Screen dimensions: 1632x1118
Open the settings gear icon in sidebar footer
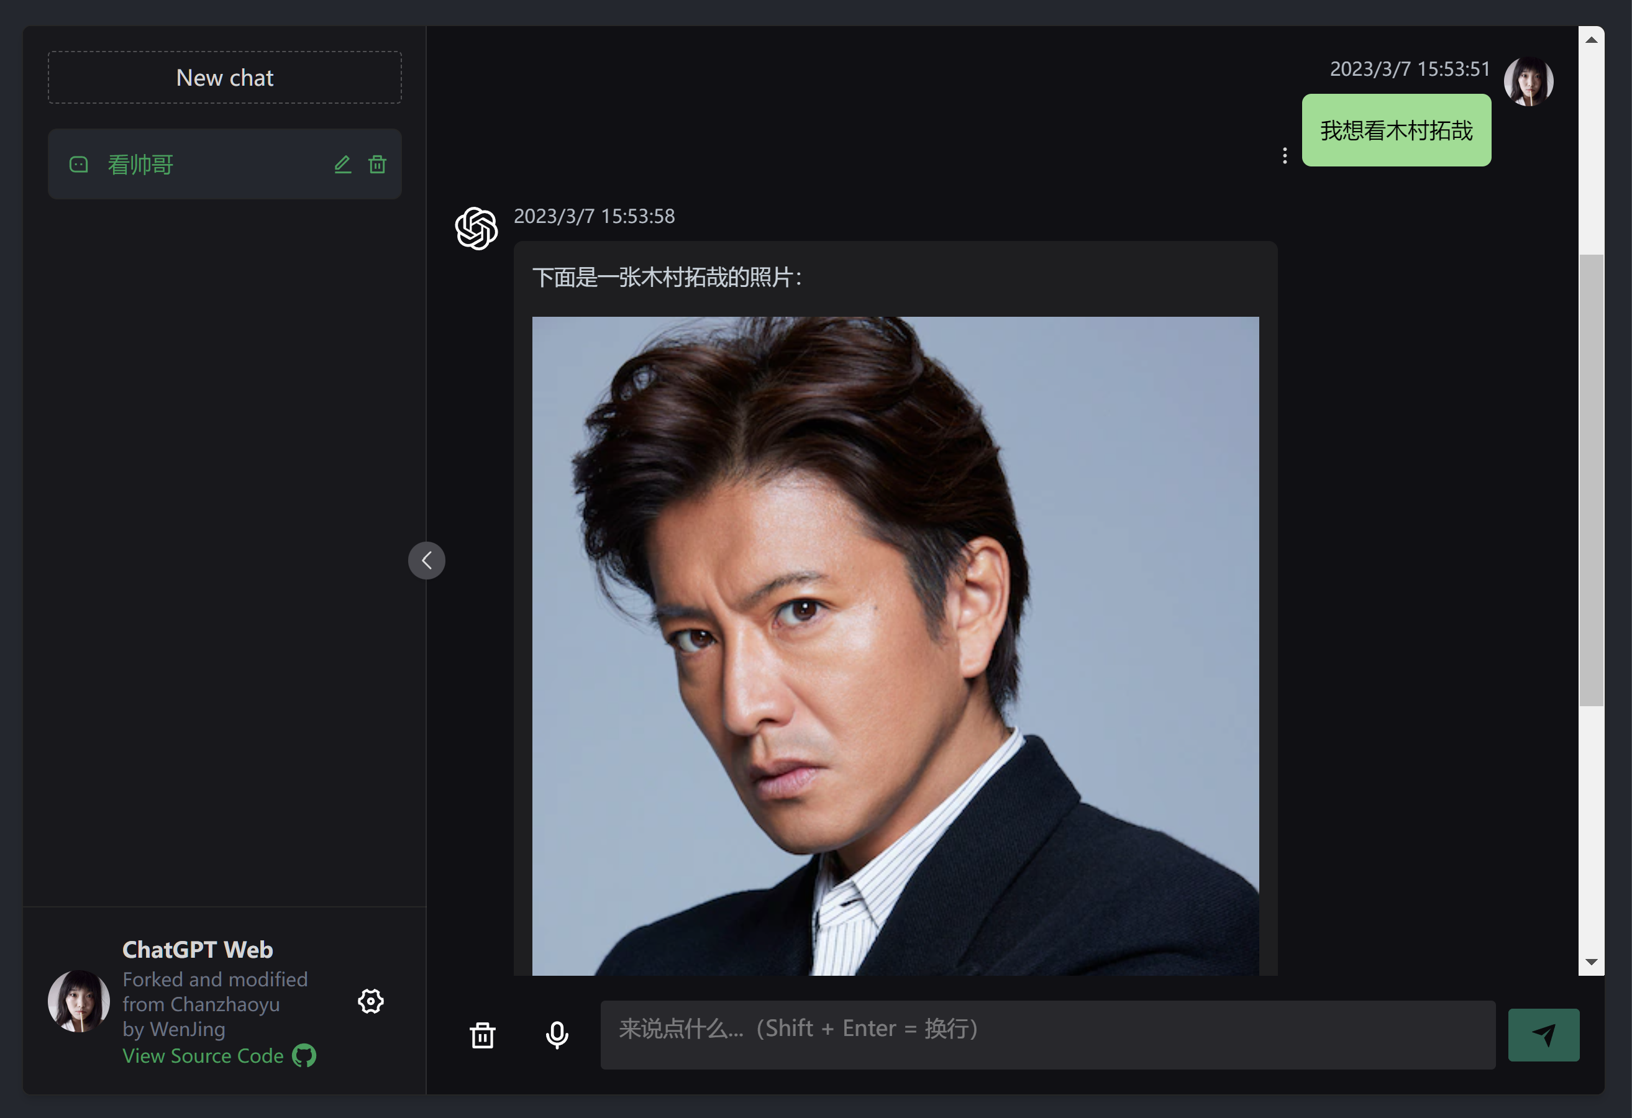click(371, 1001)
